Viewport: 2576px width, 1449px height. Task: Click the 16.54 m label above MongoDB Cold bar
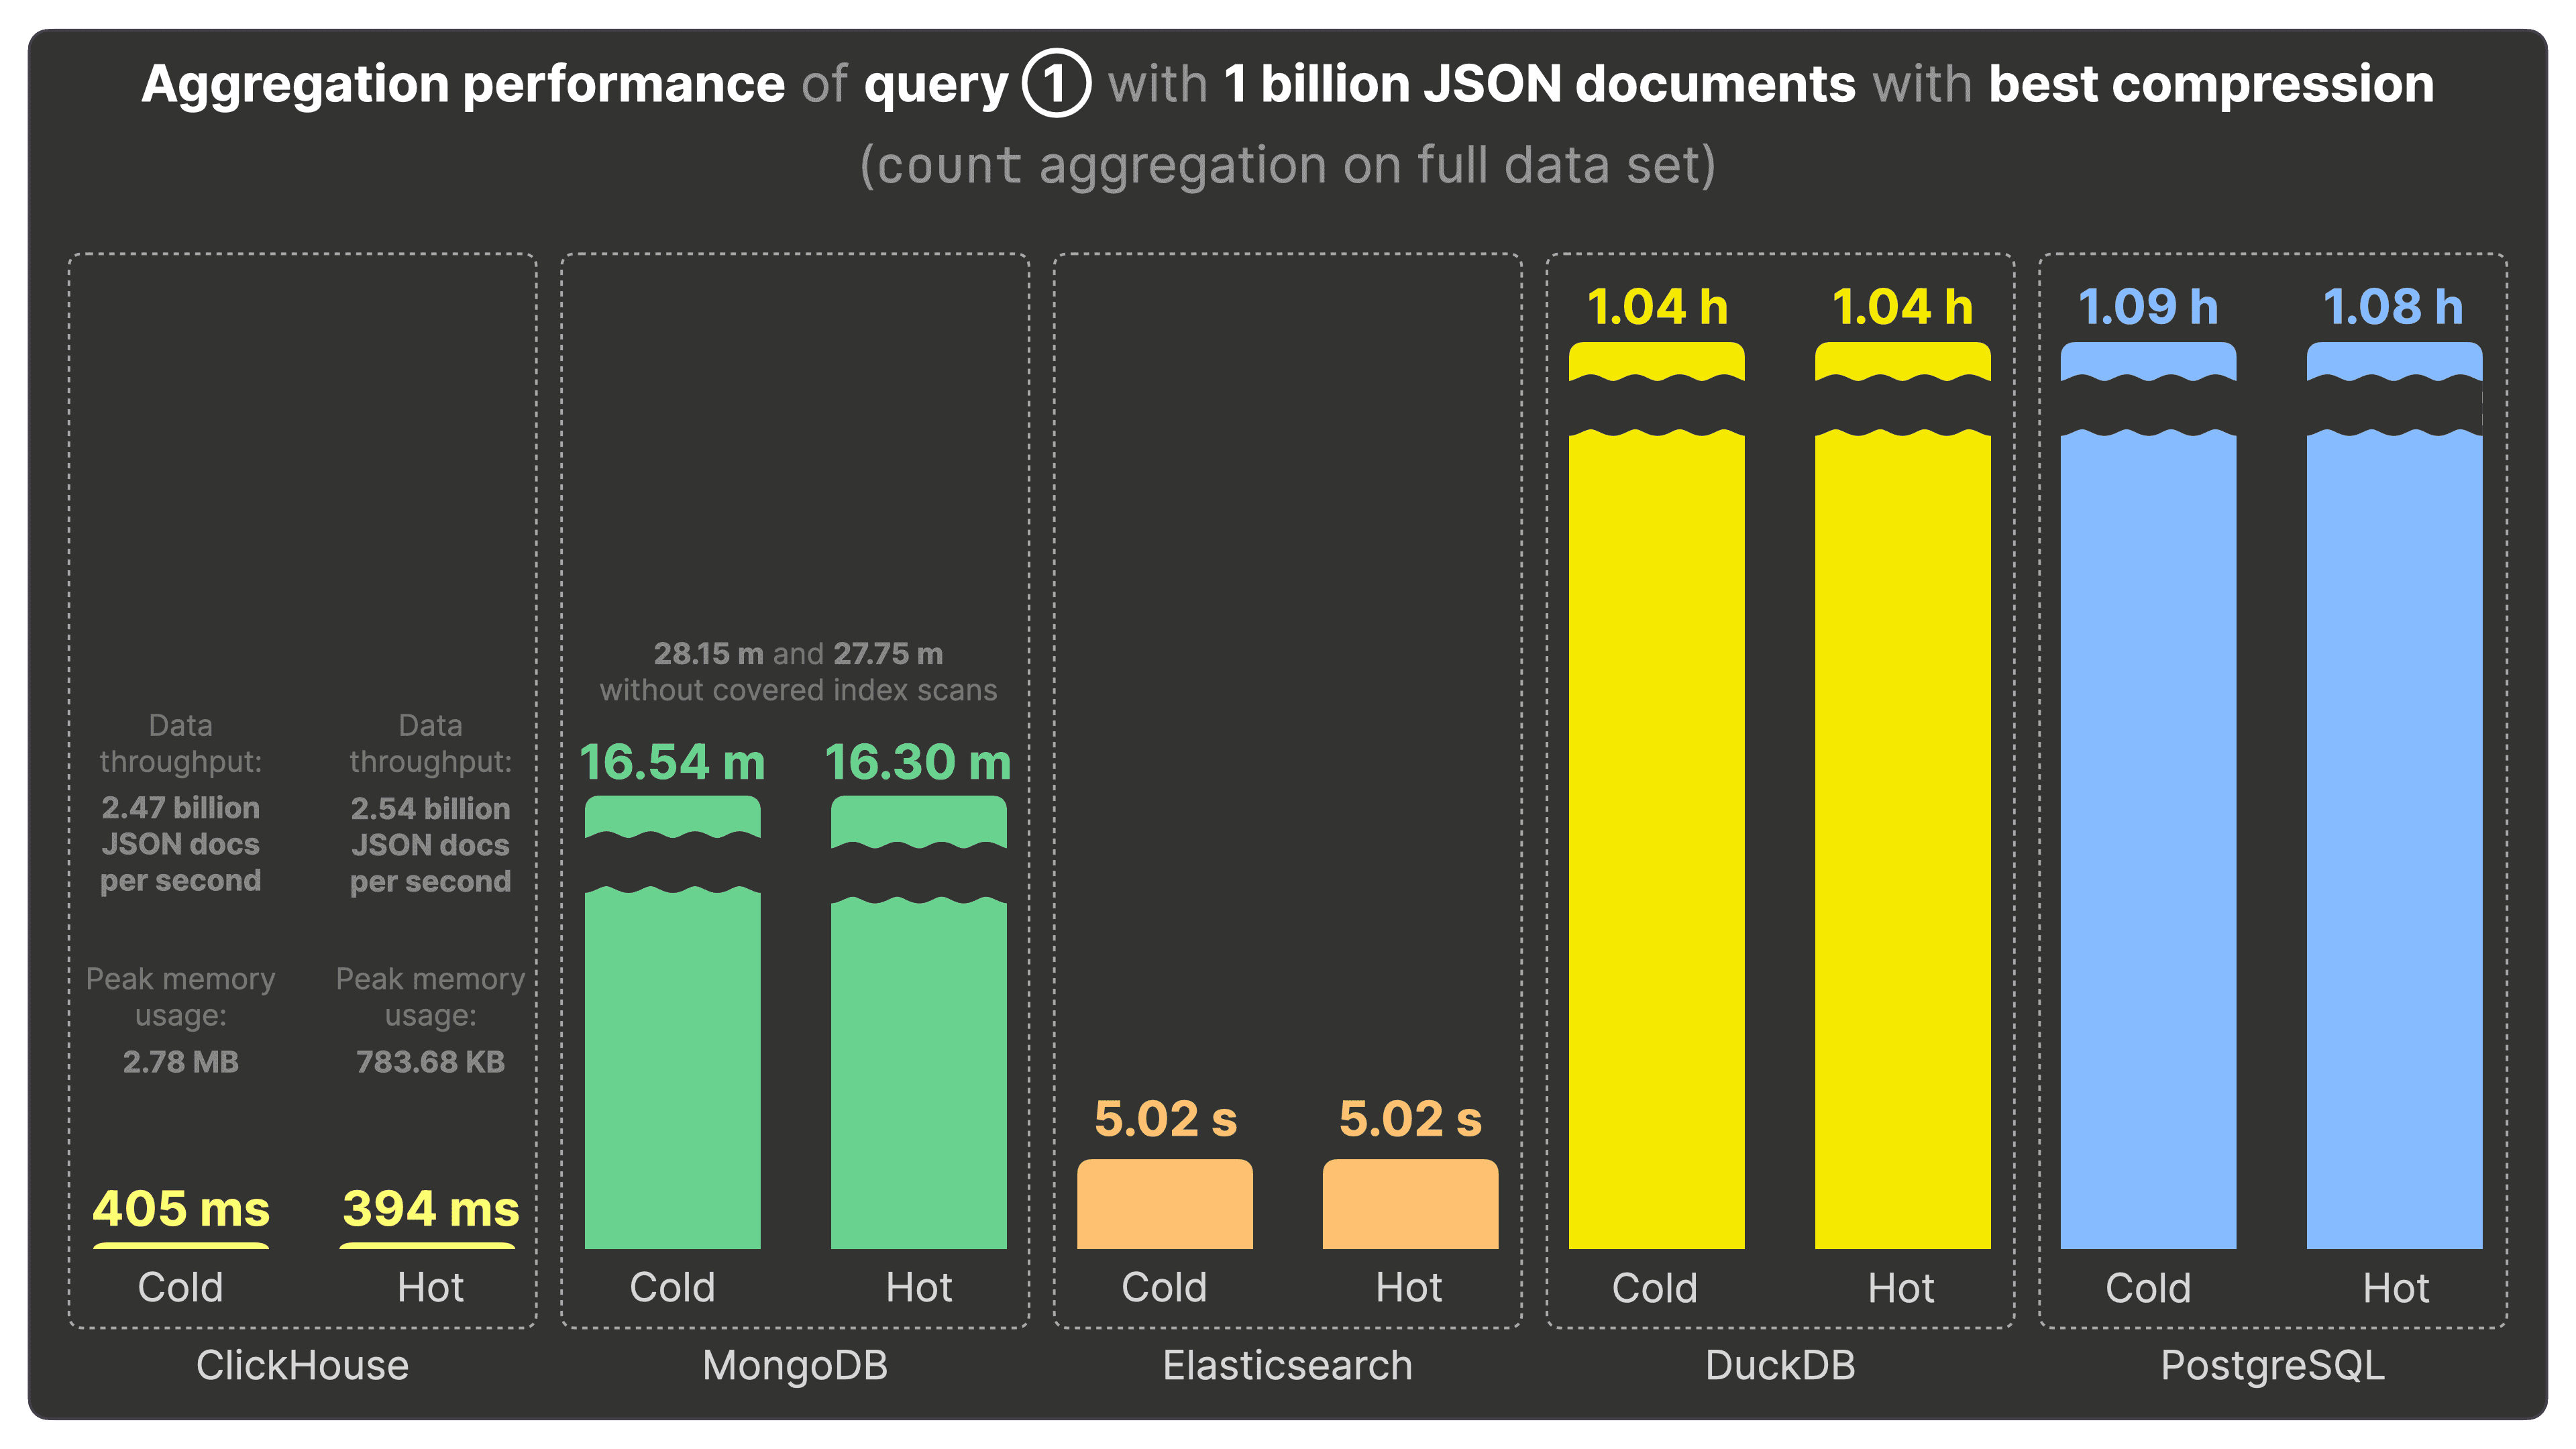[x=673, y=763]
